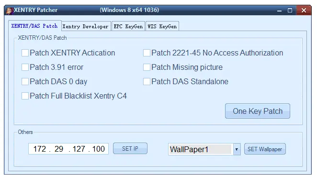Open the EPC KeyGen tab
317x177 pixels.
(128, 26)
